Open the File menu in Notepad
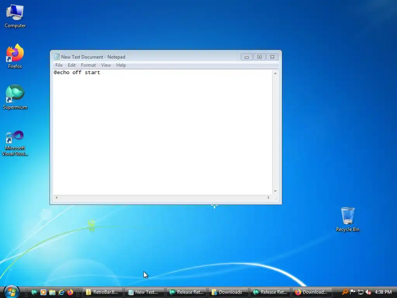The width and height of the screenshot is (397, 298). [x=59, y=65]
